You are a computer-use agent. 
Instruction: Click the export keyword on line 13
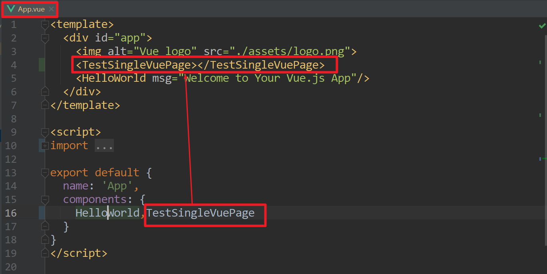pyautogui.click(x=69, y=173)
